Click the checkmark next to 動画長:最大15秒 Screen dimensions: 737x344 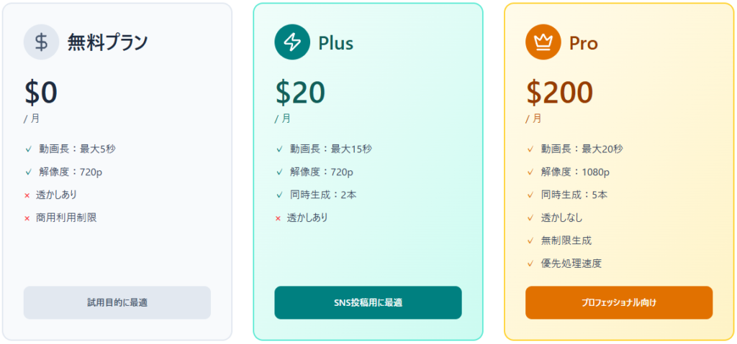click(279, 149)
